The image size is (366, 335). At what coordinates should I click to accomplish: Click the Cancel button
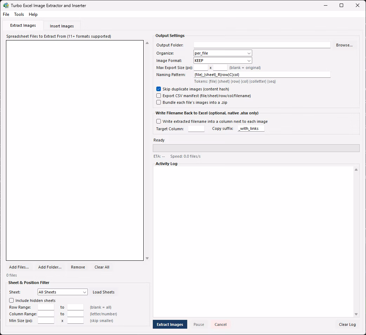(x=220, y=324)
